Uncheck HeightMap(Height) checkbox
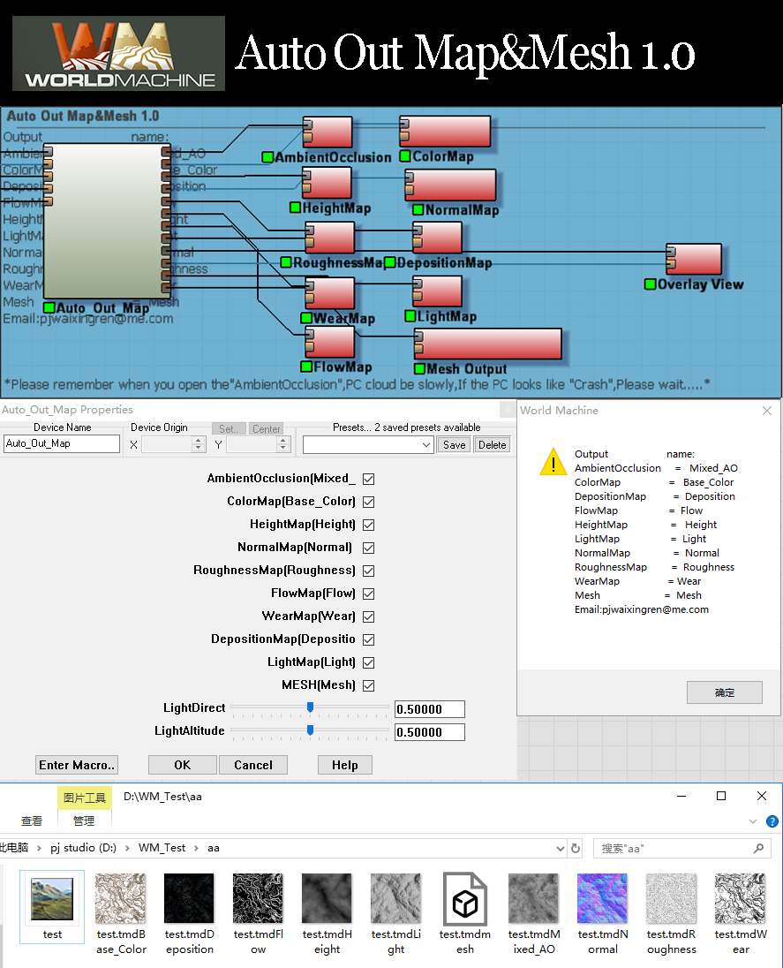The image size is (783, 968). [368, 525]
